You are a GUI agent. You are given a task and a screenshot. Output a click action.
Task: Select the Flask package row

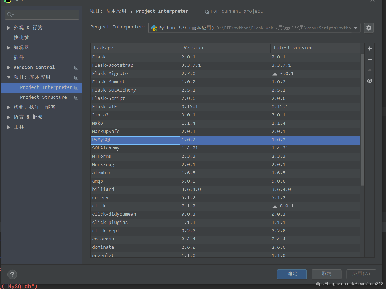225,57
